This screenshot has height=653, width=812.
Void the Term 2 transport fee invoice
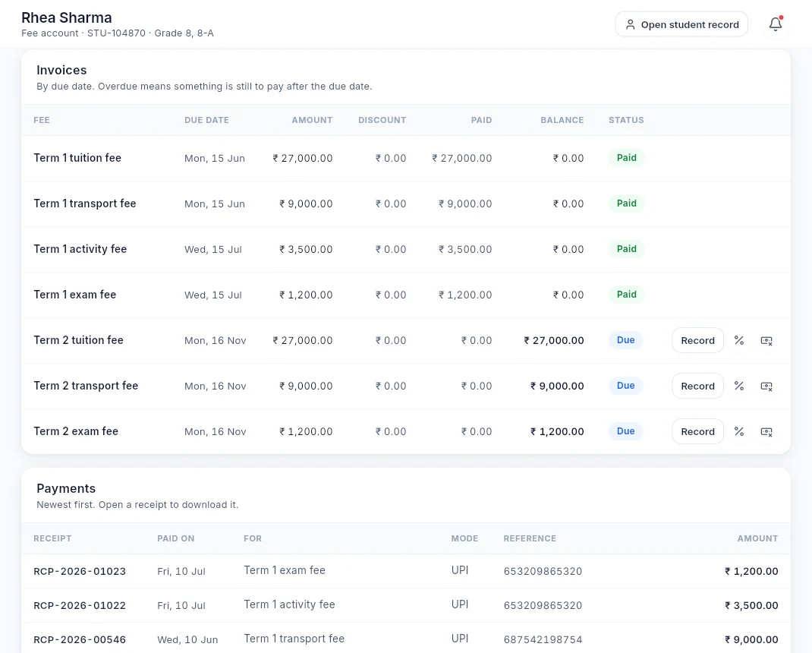766,386
